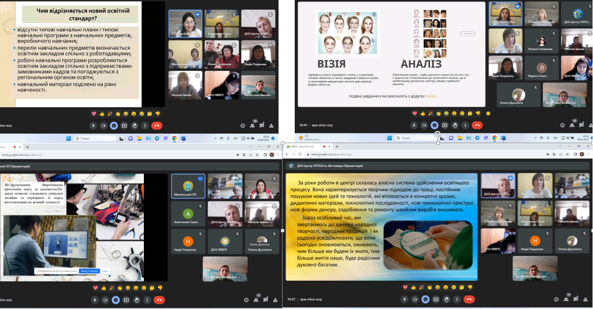Send heart reaction in the 10:27 meeting

405,287
